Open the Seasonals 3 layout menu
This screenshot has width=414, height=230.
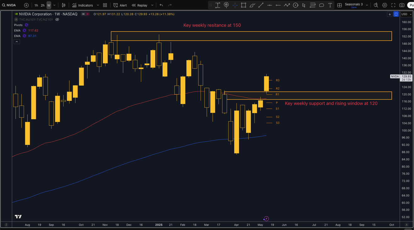(354, 4)
